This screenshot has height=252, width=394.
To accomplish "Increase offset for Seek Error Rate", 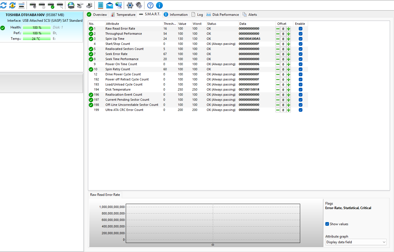I will (x=289, y=54).
